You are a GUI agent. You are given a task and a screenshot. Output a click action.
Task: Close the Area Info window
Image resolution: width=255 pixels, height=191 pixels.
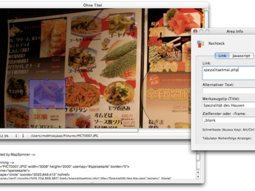pos(195,31)
